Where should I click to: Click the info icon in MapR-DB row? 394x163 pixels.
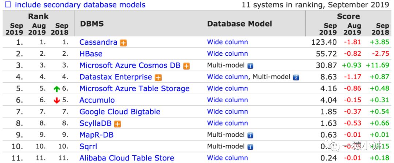(x=250, y=135)
